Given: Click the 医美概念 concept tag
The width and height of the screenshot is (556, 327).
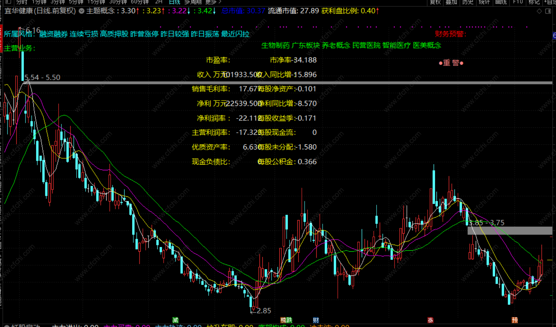Looking at the screenshot, I should click(x=427, y=45).
